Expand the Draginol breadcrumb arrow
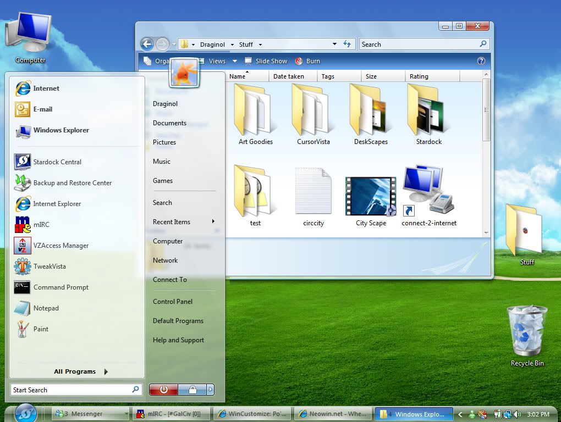 [x=232, y=45]
